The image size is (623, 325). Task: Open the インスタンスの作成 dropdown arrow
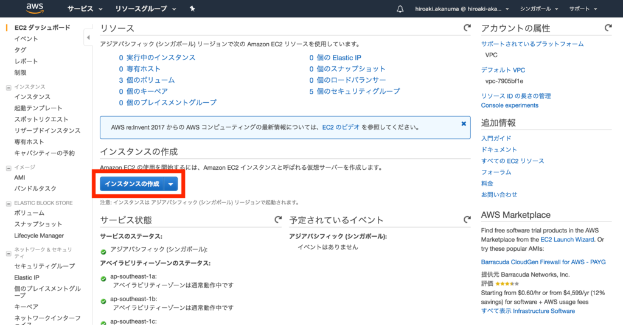tap(171, 184)
